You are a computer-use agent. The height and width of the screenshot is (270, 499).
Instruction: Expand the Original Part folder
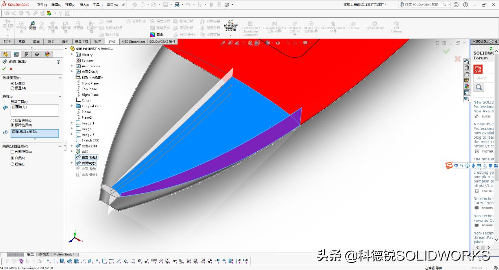coord(72,106)
